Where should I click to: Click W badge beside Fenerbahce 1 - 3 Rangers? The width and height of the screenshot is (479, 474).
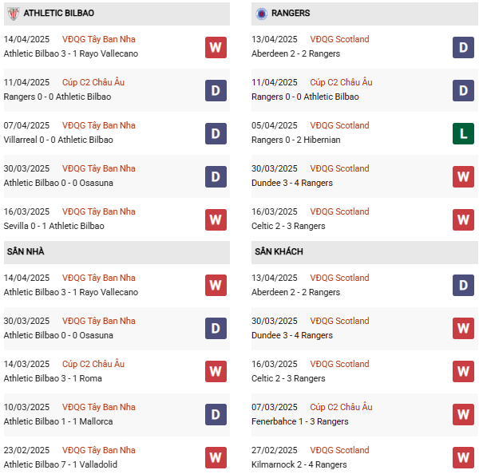point(463,415)
